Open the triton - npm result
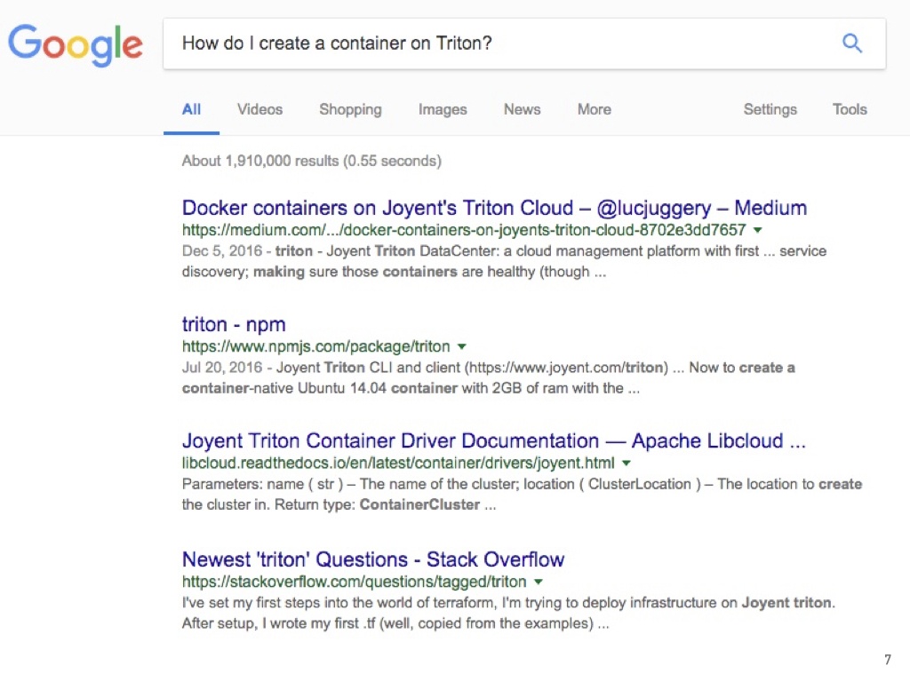Image resolution: width=910 pixels, height=682 pixels. coord(234,324)
